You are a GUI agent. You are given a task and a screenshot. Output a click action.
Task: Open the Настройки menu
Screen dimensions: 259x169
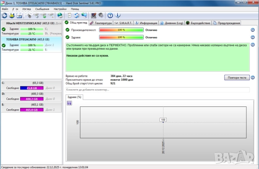tap(60, 8)
